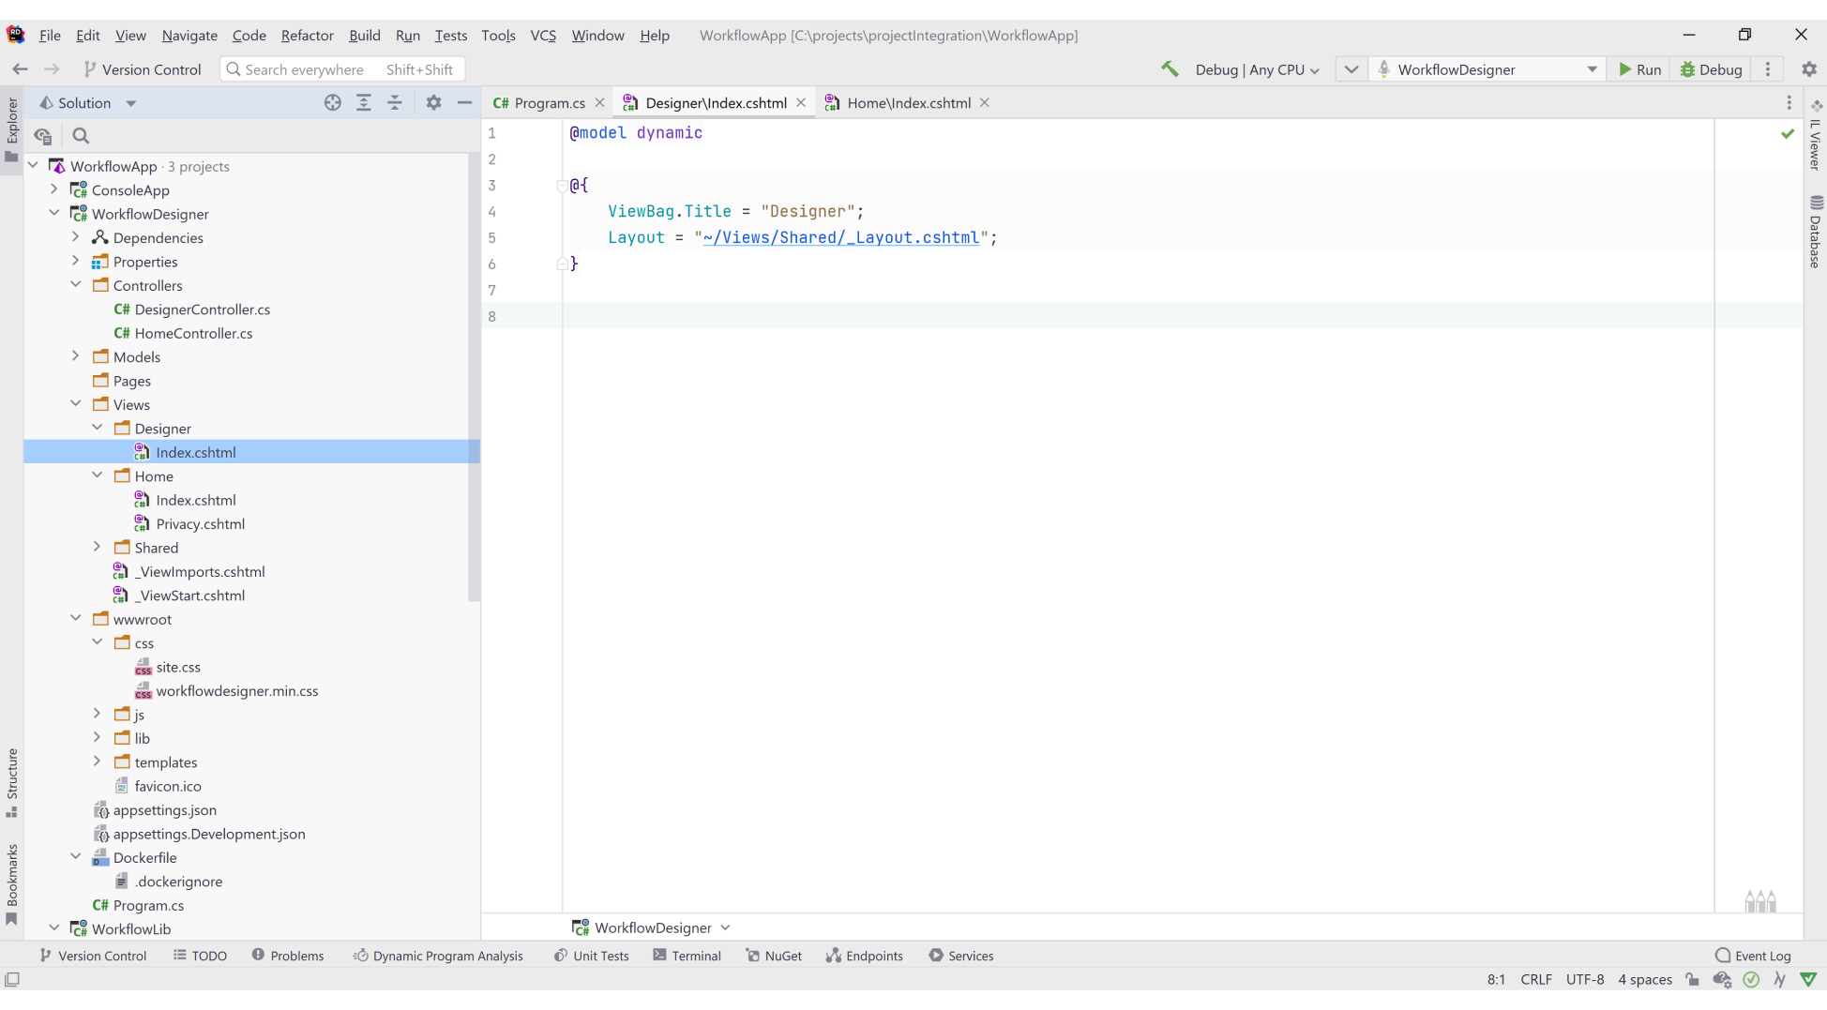This screenshot has width=1827, height=1010.
Task: Open Debug | Any CPU configuration dropdown
Action: coord(1257,69)
